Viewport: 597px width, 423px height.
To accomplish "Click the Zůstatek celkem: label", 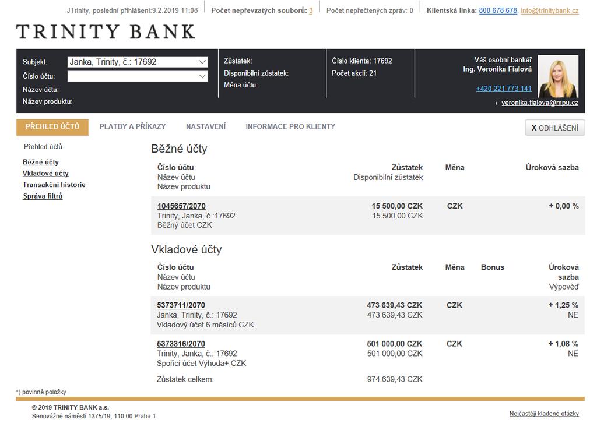I will pos(185,379).
